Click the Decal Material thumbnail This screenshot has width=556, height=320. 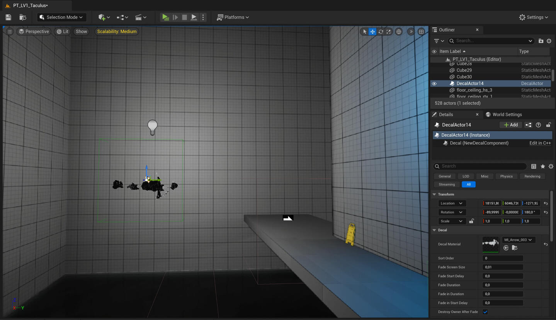[490, 244]
